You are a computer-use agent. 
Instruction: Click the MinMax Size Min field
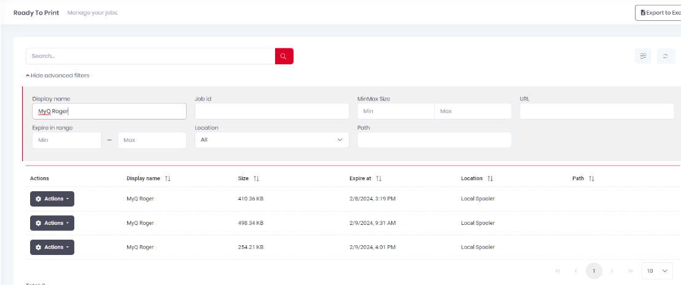tap(395, 111)
